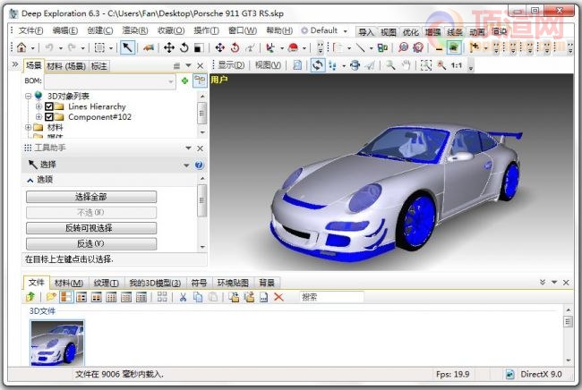The image size is (582, 390).
Task: Click the scissors cut icon
Action: [x=183, y=297]
